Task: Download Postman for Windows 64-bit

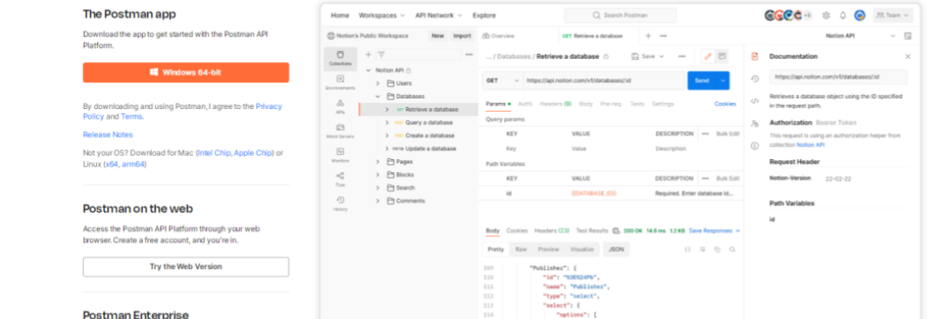Action: coord(186,72)
